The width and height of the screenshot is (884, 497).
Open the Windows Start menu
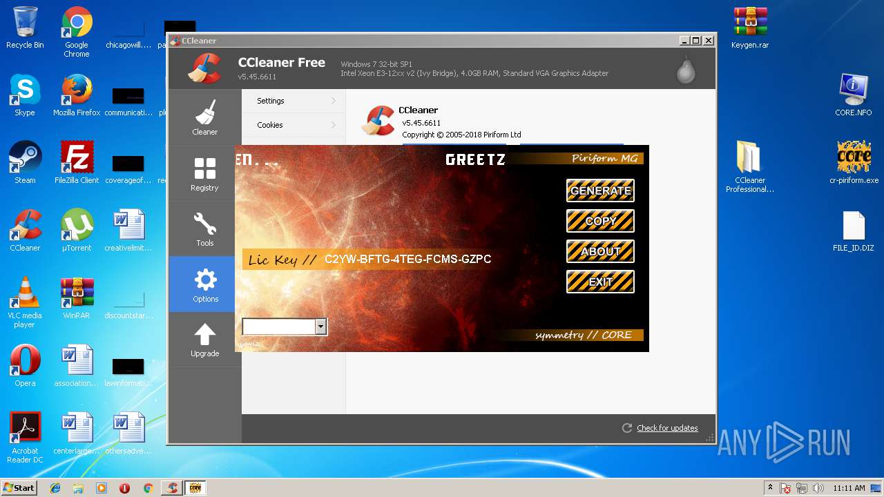(x=19, y=487)
